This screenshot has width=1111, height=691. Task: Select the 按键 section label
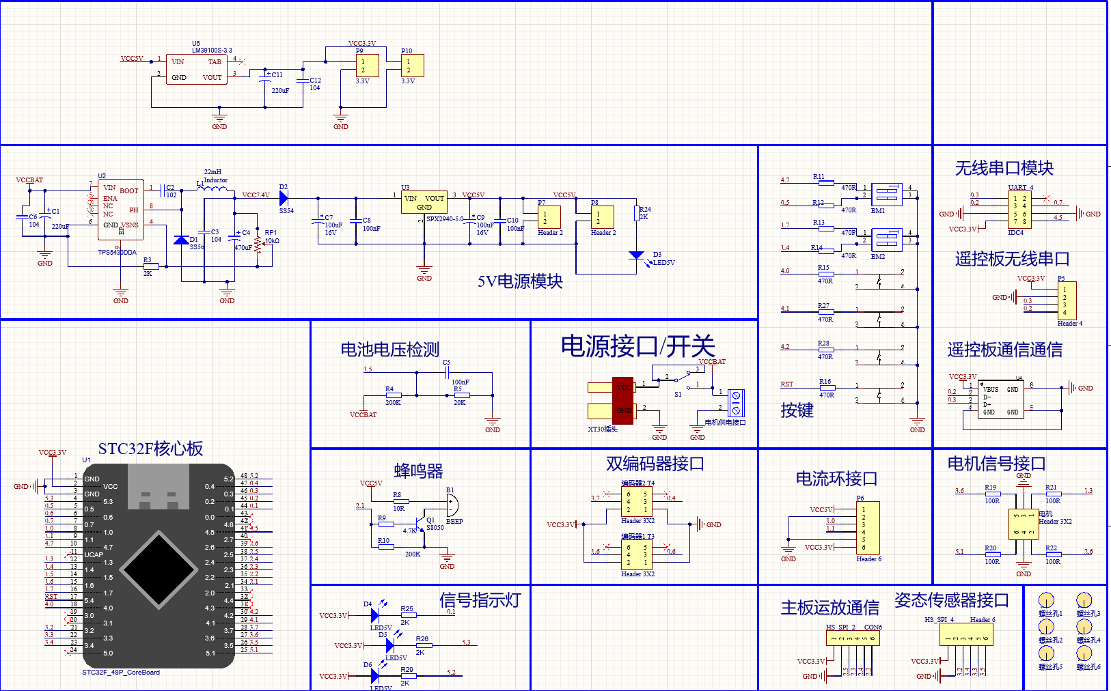tap(797, 410)
